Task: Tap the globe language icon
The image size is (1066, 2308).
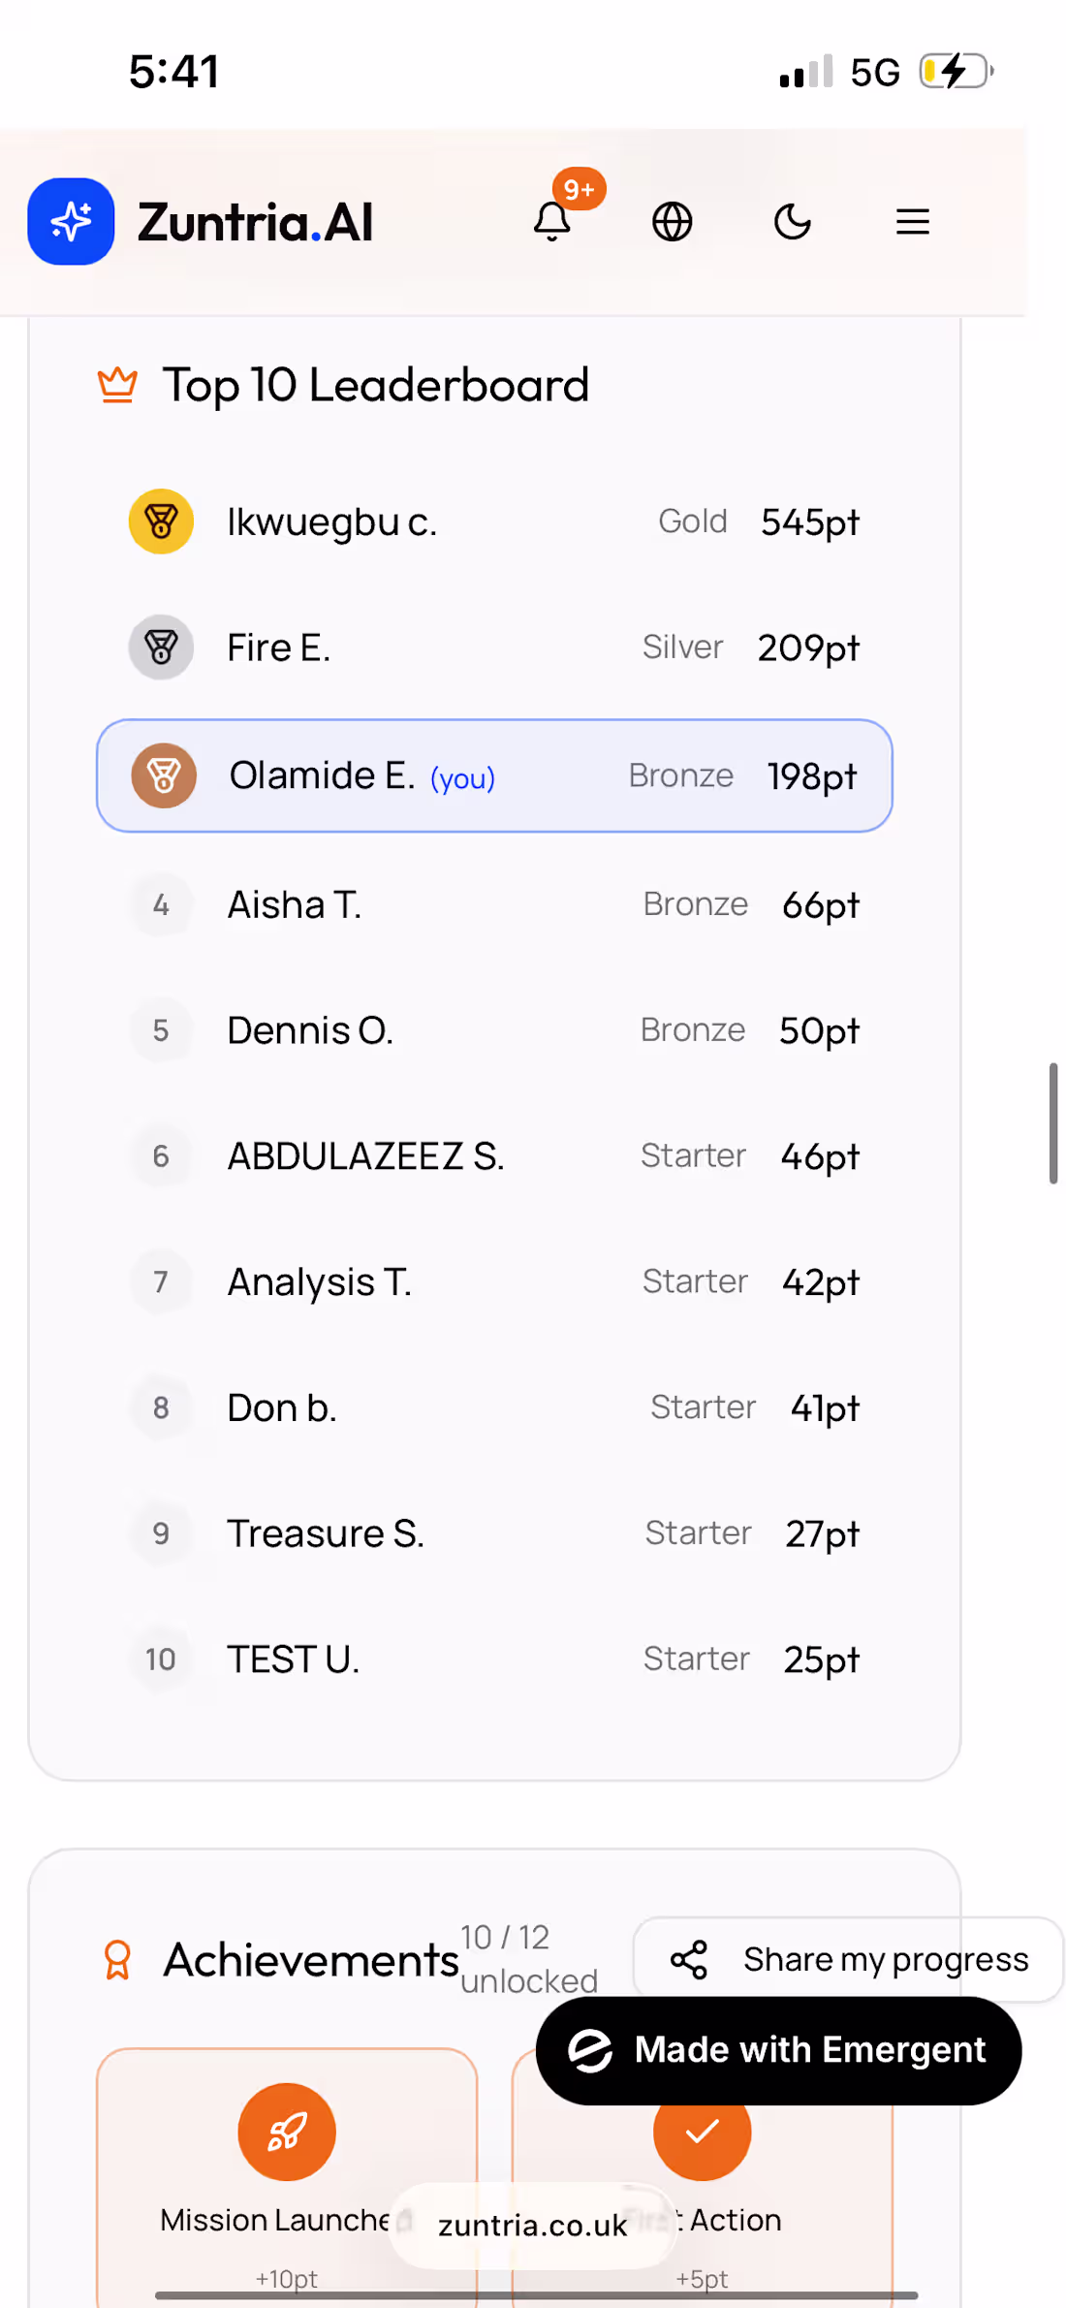Action: coord(672,222)
